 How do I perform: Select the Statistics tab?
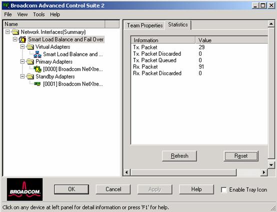tap(178, 25)
